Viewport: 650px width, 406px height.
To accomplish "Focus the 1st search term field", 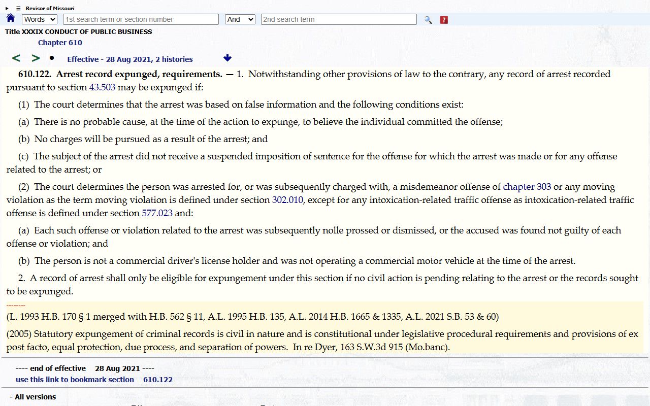I will pyautogui.click(x=141, y=19).
